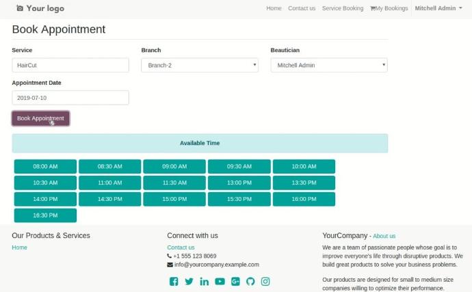Select the 11:30 AM time slot
Image resolution: width=472 pixels, height=292 pixels.
tap(174, 183)
